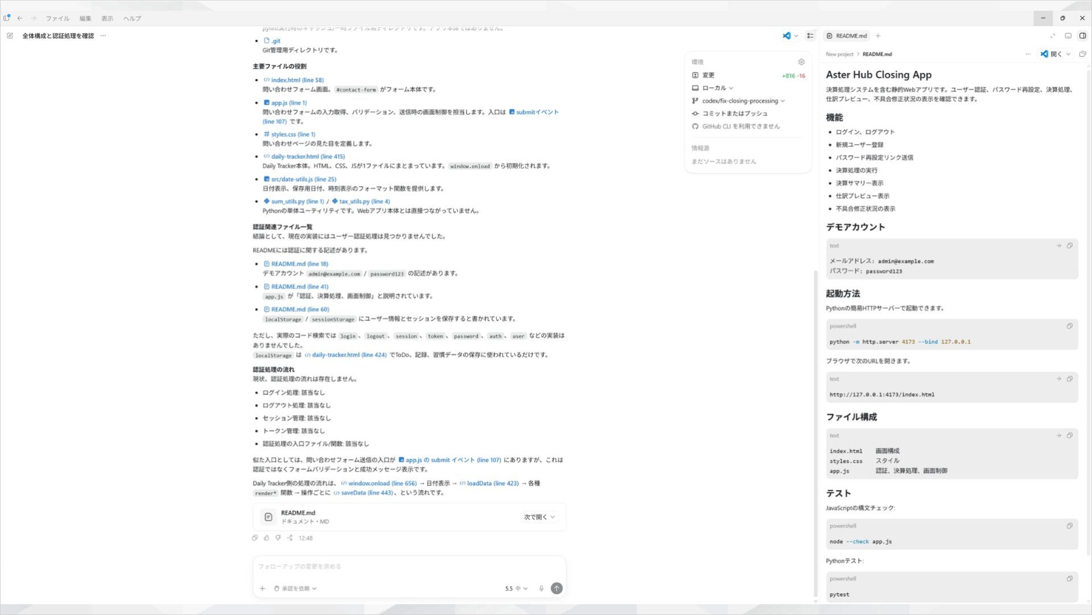Open the 編集 menu
Image resolution: width=1092 pixels, height=615 pixels.
click(85, 18)
